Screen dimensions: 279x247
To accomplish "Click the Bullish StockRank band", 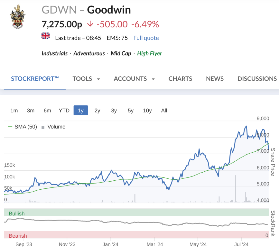I will tap(136, 213).
